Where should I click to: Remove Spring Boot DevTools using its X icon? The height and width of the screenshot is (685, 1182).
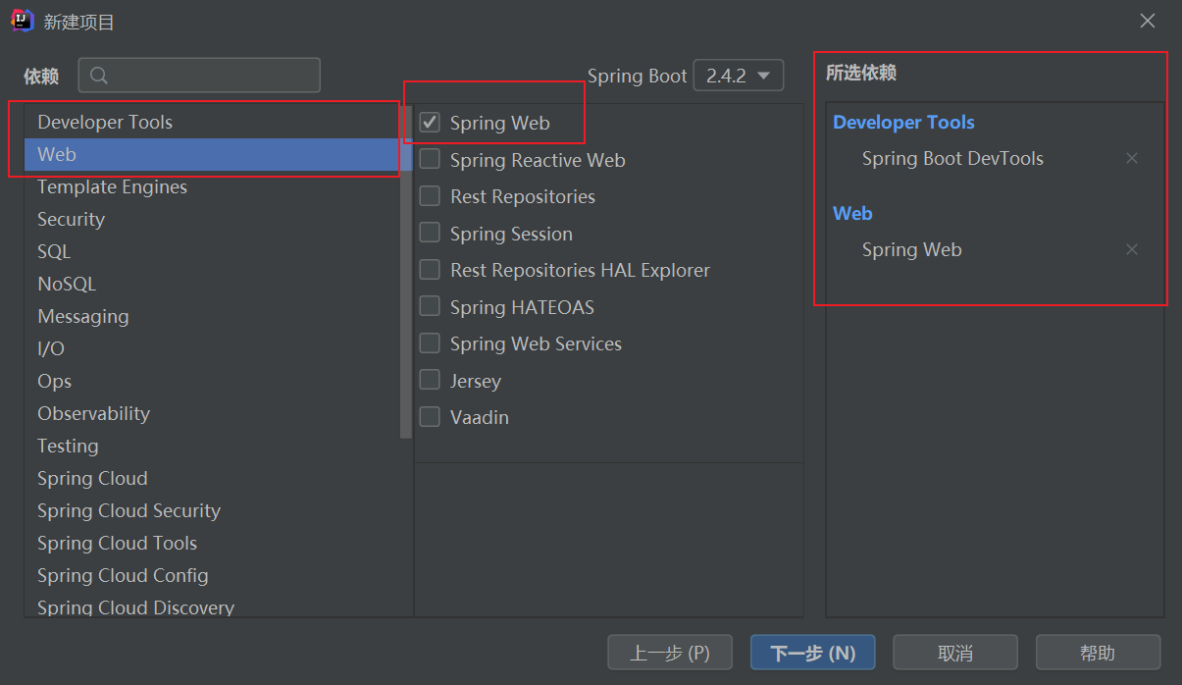(1132, 157)
